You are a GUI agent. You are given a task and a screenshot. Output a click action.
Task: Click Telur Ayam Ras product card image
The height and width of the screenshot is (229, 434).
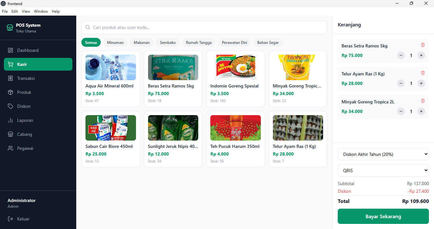click(x=298, y=128)
